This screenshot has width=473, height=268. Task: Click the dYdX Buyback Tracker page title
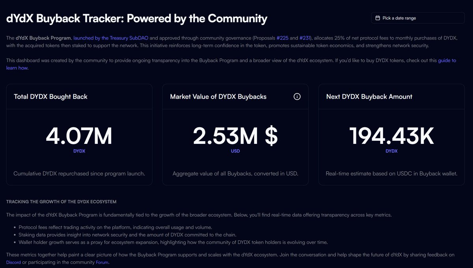[137, 18]
